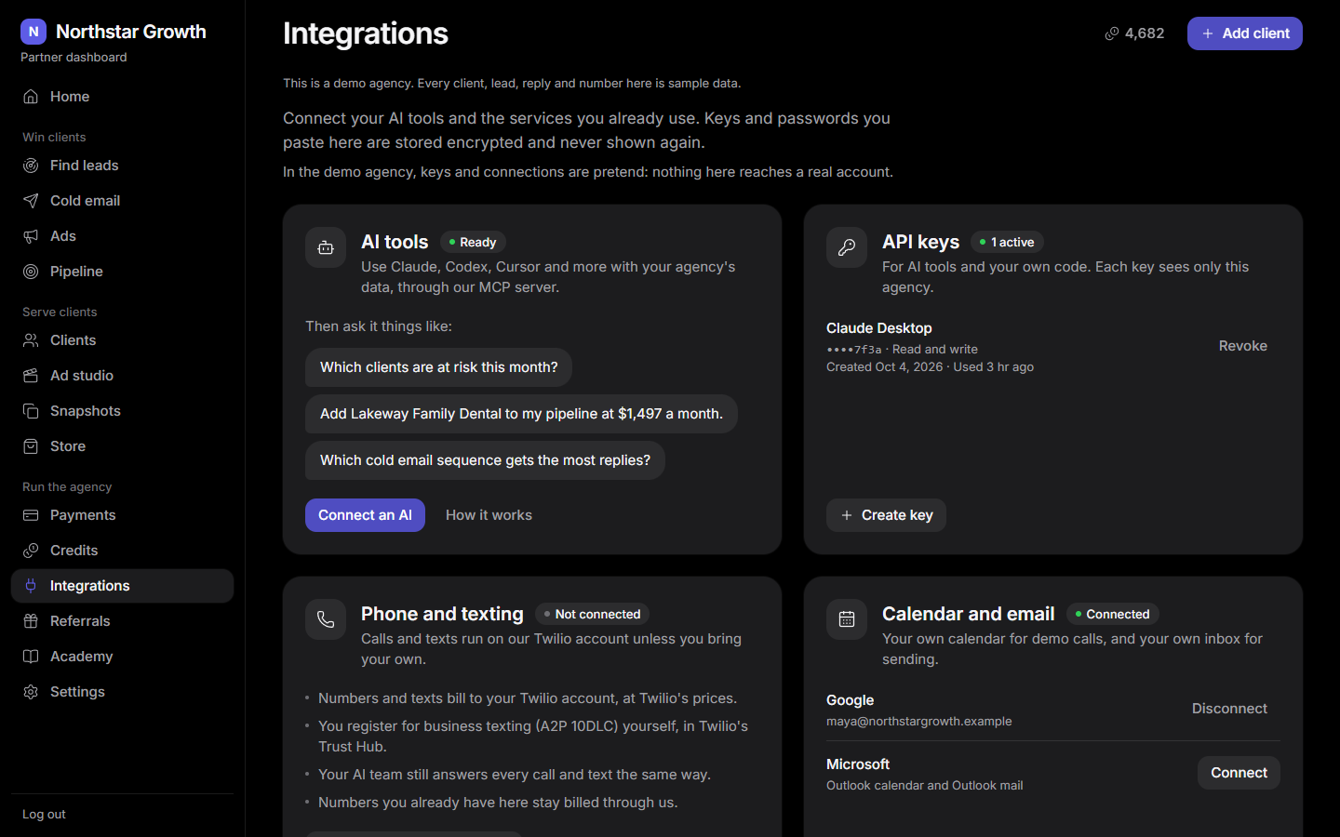Click the Phone and texting handset icon
Screen dimensions: 1340x837
[326, 619]
